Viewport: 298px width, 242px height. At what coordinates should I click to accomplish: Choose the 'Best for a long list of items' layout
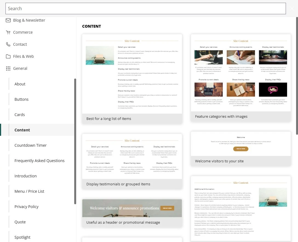tap(132, 79)
